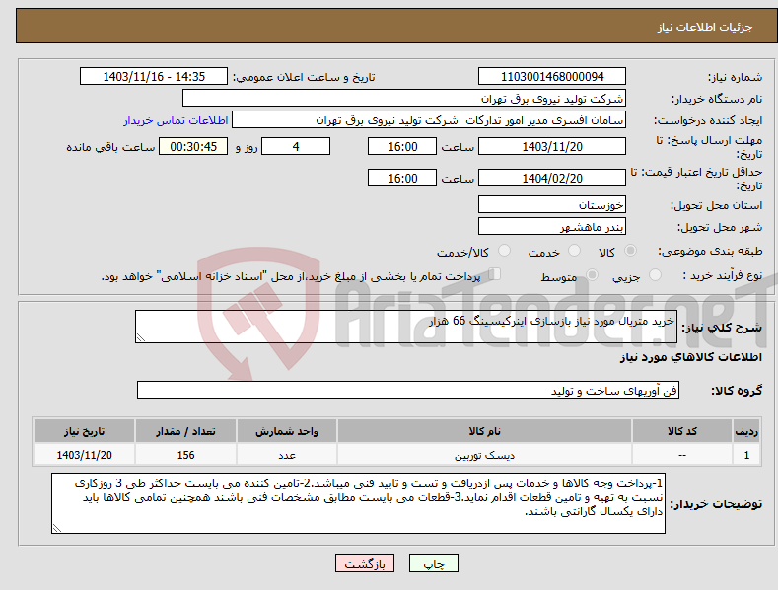The height and width of the screenshot is (590, 778).
Task: Click row number 1 cell
Action: [746, 455]
